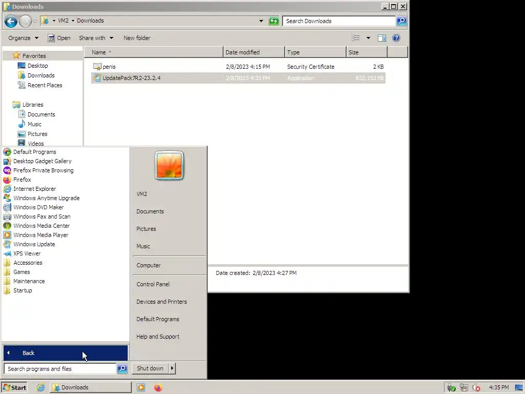Open Devices and Printers
This screenshot has height=394, width=525.
(x=161, y=302)
